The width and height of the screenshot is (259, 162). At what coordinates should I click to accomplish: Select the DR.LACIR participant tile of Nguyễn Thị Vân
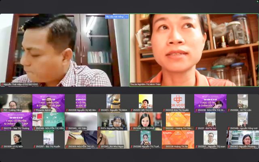(x=48, y=119)
